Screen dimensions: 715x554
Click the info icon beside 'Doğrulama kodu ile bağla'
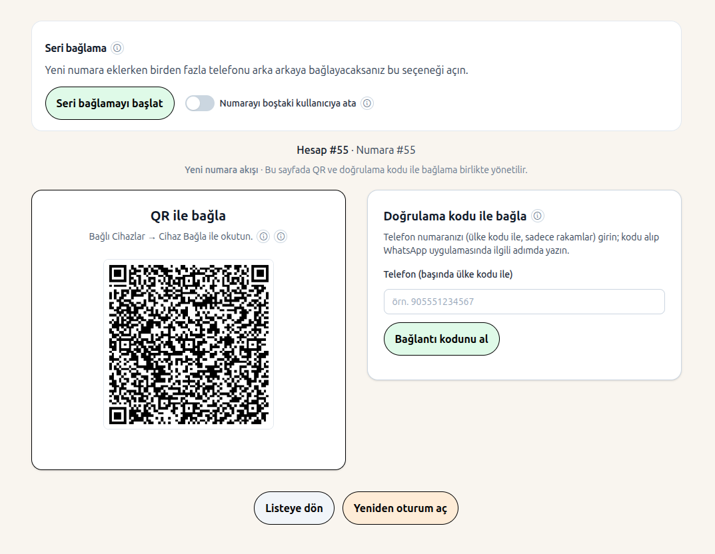point(538,216)
